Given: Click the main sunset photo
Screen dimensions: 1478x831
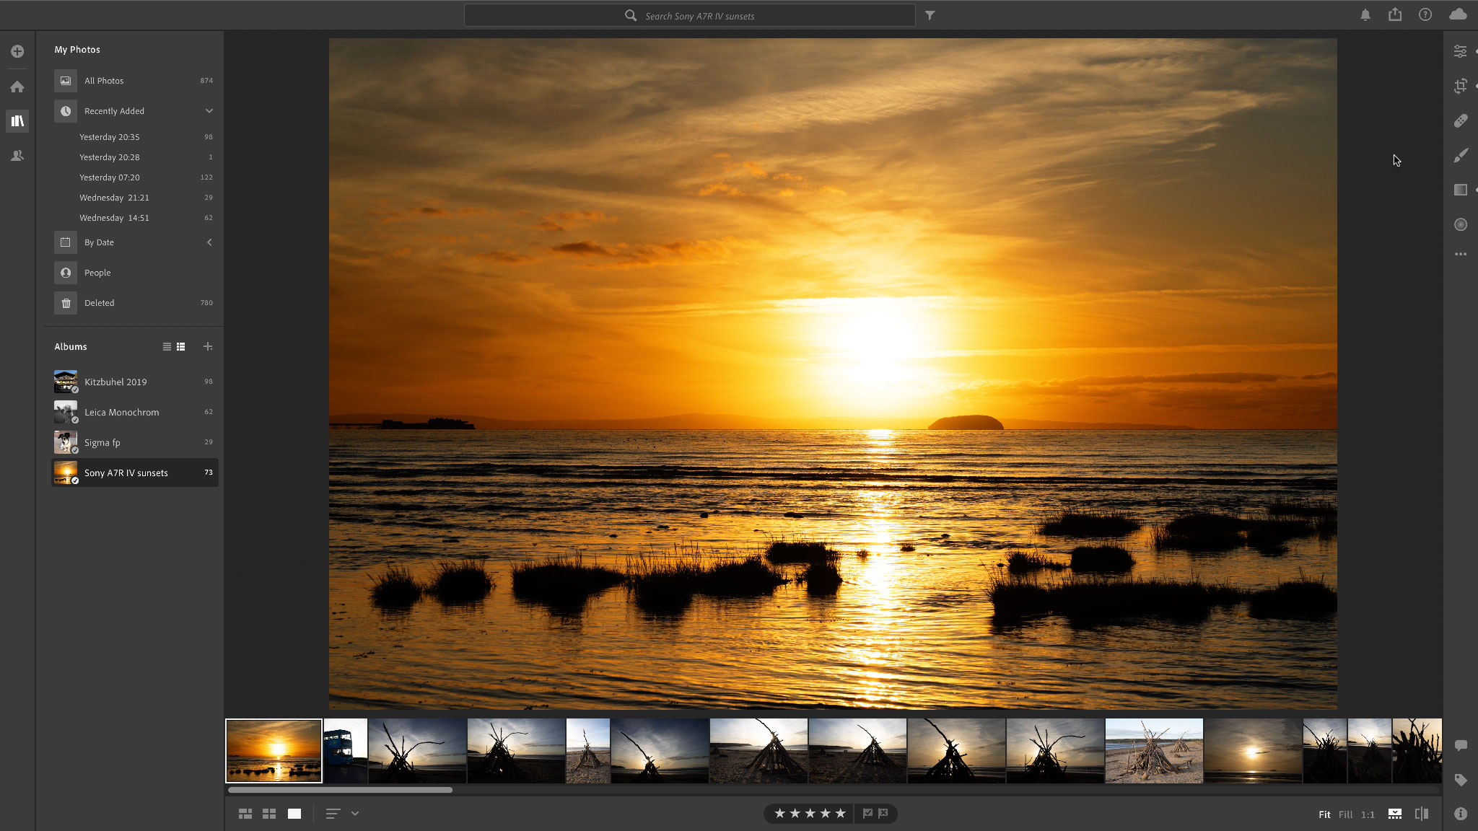Looking at the screenshot, I should click(833, 374).
